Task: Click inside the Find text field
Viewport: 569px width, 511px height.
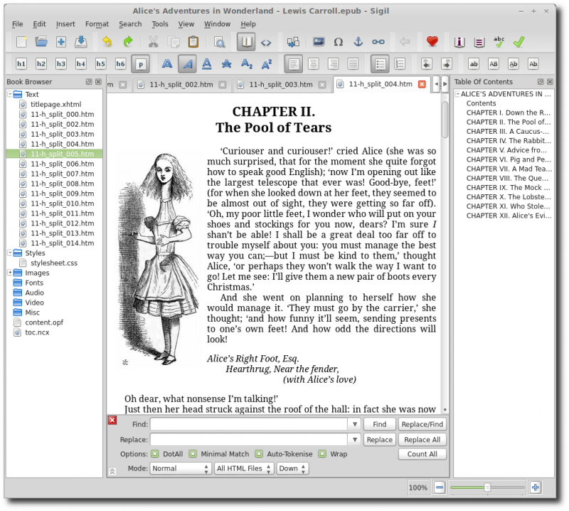Action: 249,424
